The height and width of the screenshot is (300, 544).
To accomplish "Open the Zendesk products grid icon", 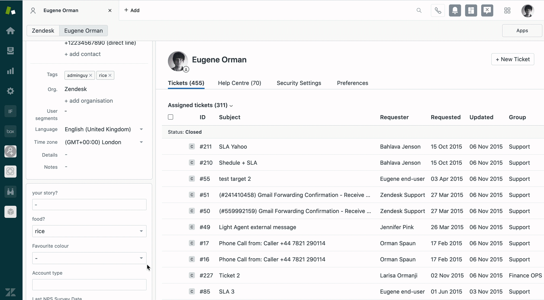I will click(x=507, y=10).
